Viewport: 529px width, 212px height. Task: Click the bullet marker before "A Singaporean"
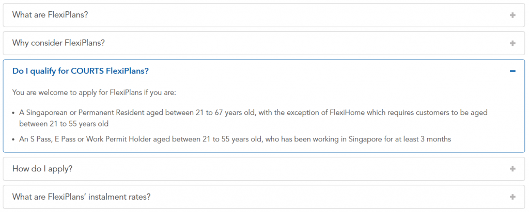coord(13,113)
